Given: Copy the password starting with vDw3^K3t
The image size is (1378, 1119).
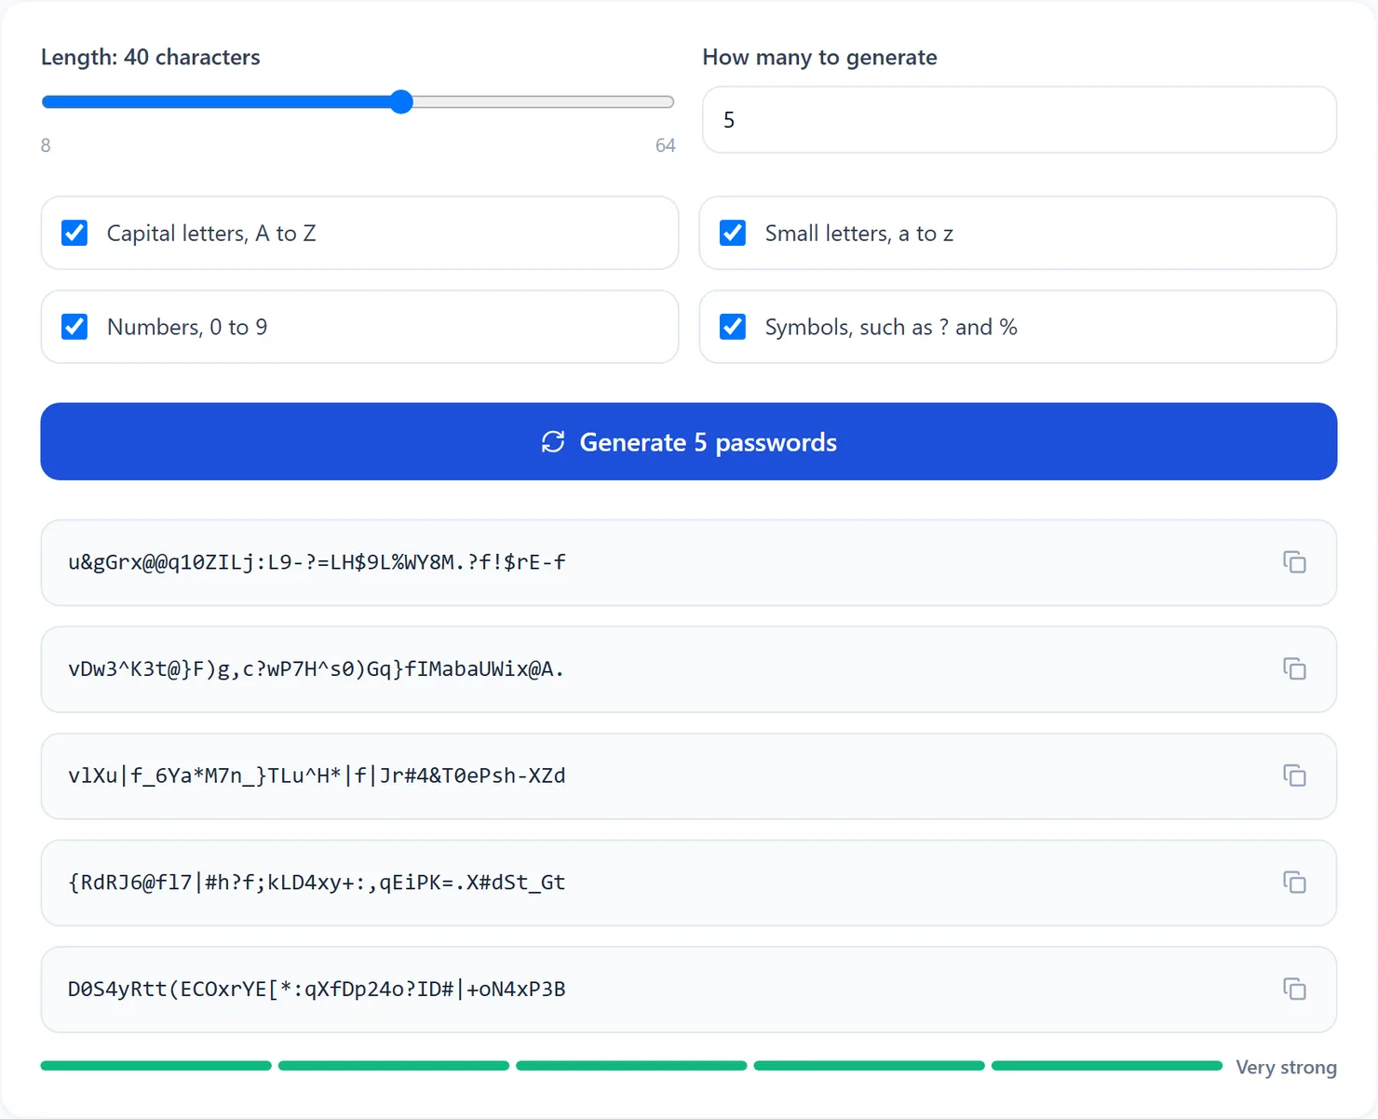Looking at the screenshot, I should tap(1294, 669).
